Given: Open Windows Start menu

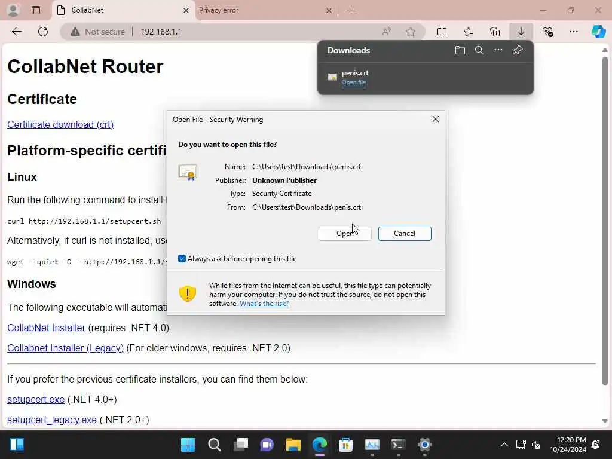Looking at the screenshot, I should (x=188, y=445).
